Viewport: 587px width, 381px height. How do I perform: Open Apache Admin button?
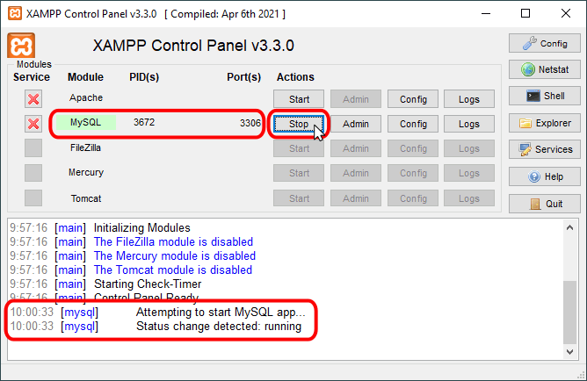point(356,99)
